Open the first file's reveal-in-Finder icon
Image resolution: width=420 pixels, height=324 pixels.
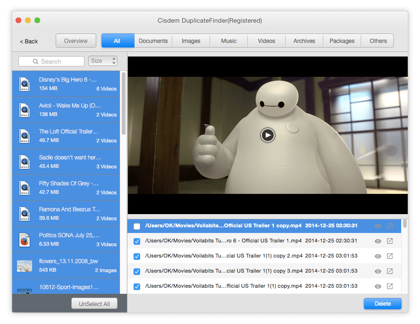point(390,226)
